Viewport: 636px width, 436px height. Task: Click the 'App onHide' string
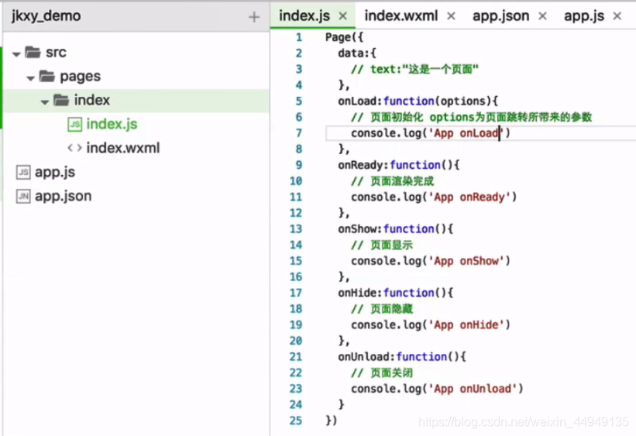point(466,325)
